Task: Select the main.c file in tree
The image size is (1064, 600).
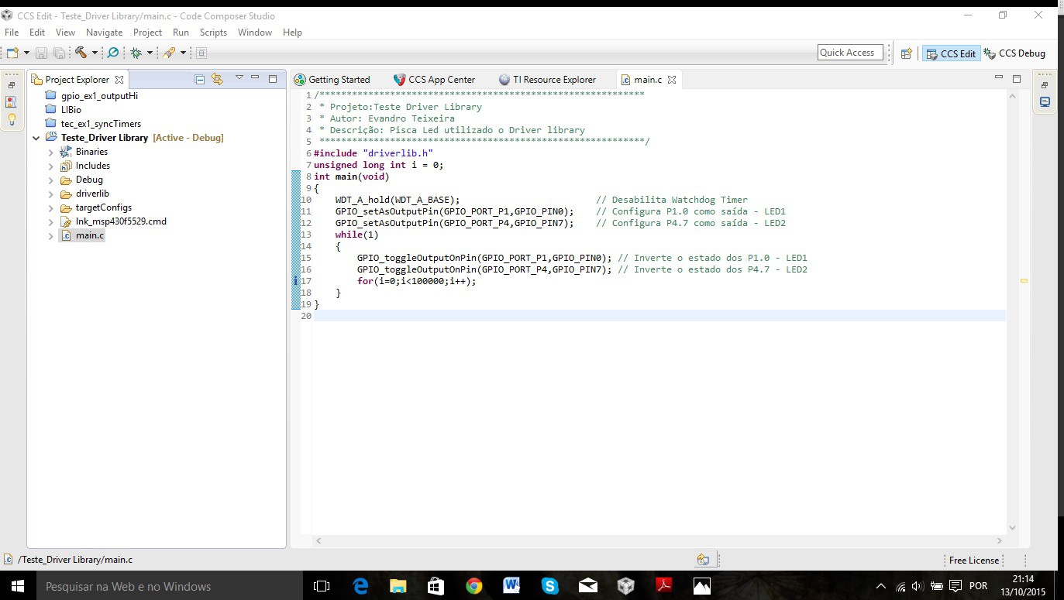Action: 82,235
